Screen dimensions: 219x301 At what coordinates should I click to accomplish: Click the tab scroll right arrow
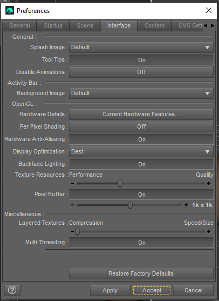tap(213, 25)
